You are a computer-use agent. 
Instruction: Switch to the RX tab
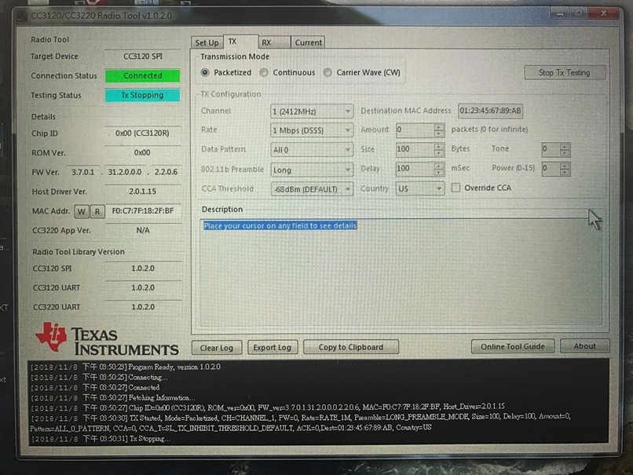(x=274, y=42)
